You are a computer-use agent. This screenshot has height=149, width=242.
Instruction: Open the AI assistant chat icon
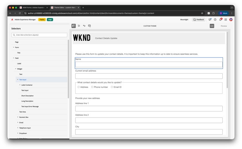click(x=210, y=20)
